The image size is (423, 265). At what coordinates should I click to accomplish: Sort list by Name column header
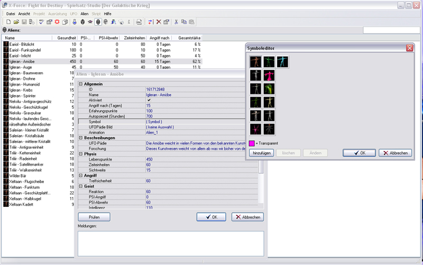coord(27,38)
